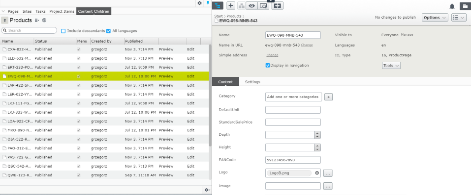Click the Search field
Image resolution: width=471 pixels, height=195 pixels.
click(29, 30)
